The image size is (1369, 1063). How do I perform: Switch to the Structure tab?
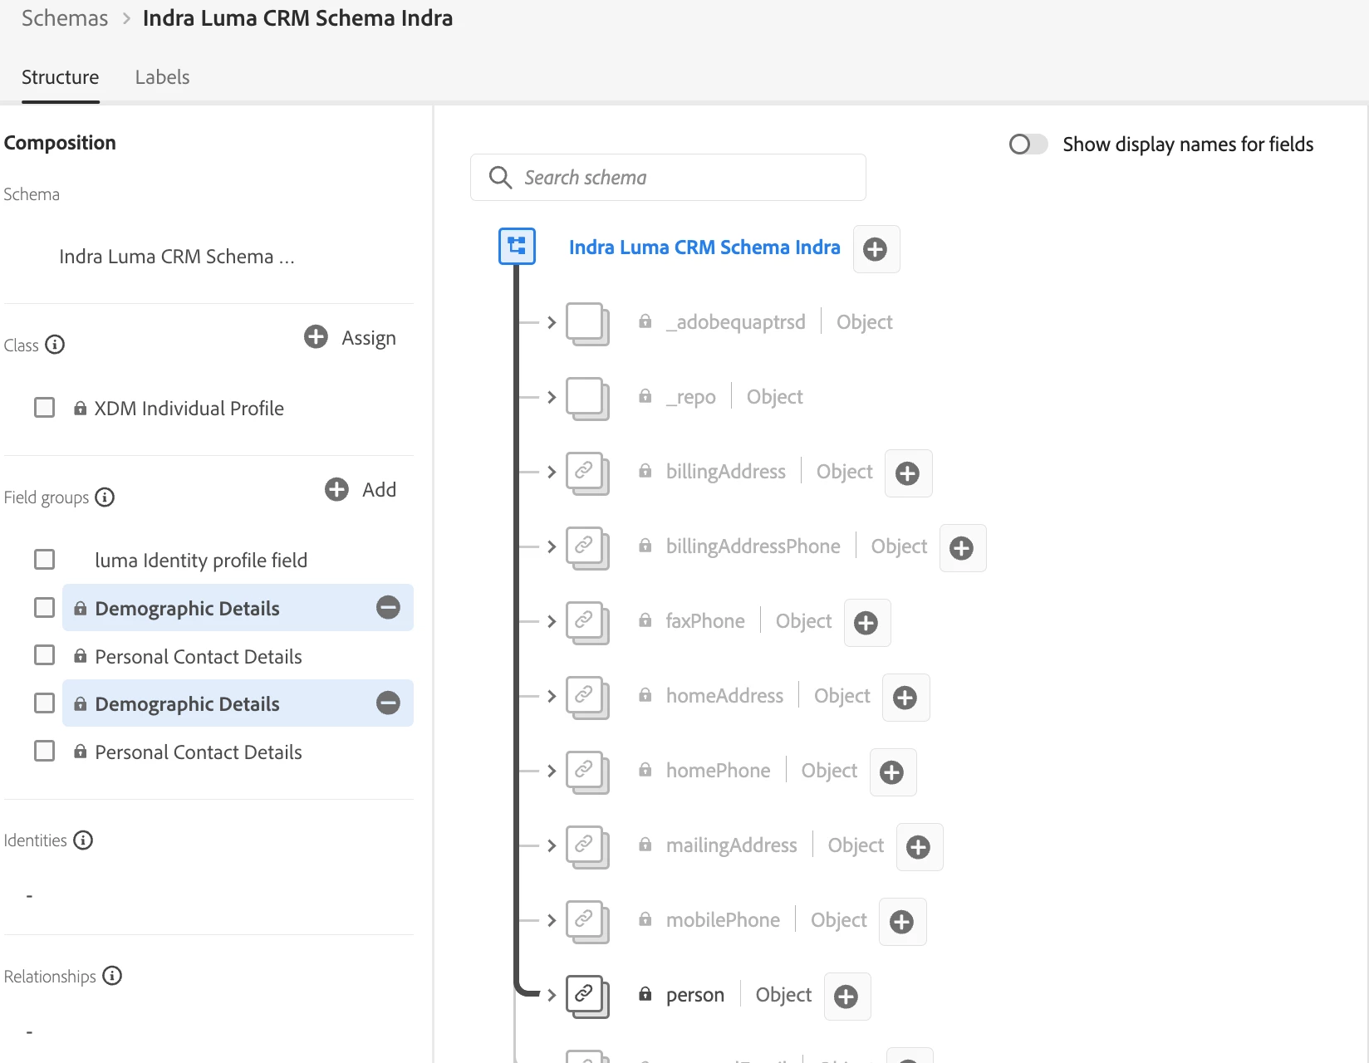60,77
